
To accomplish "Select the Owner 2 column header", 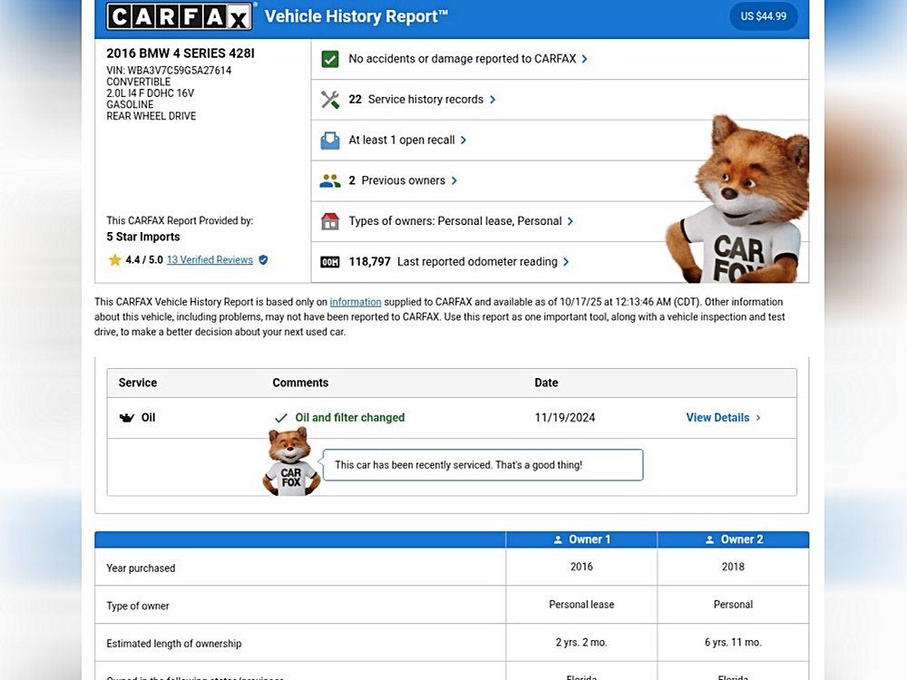I will (x=733, y=539).
